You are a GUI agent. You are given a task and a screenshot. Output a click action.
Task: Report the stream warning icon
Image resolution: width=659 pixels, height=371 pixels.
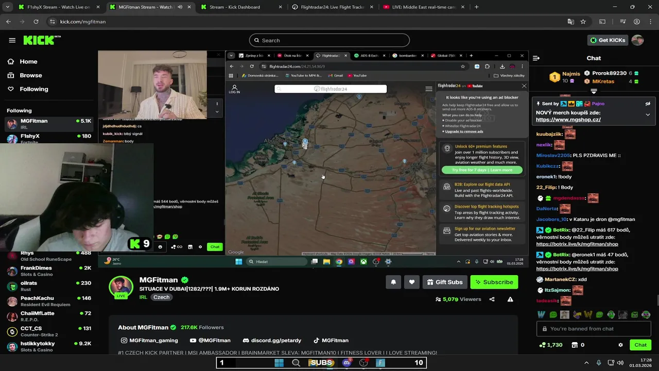pos(510,299)
